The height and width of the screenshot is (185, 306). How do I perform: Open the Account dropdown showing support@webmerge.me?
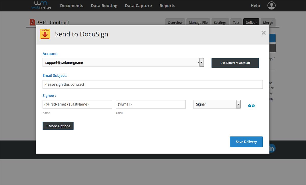click(x=123, y=63)
